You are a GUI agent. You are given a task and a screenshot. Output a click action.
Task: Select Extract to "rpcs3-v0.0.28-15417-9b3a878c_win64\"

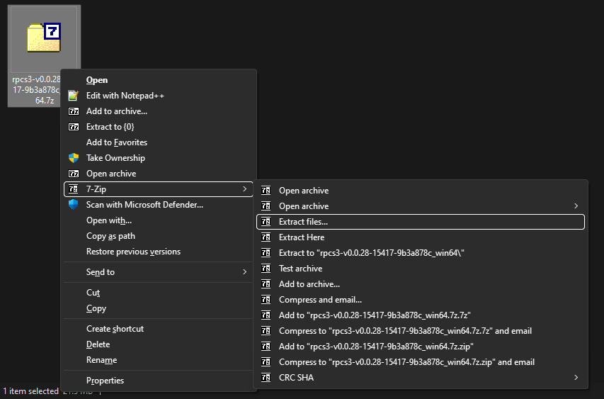point(421,253)
